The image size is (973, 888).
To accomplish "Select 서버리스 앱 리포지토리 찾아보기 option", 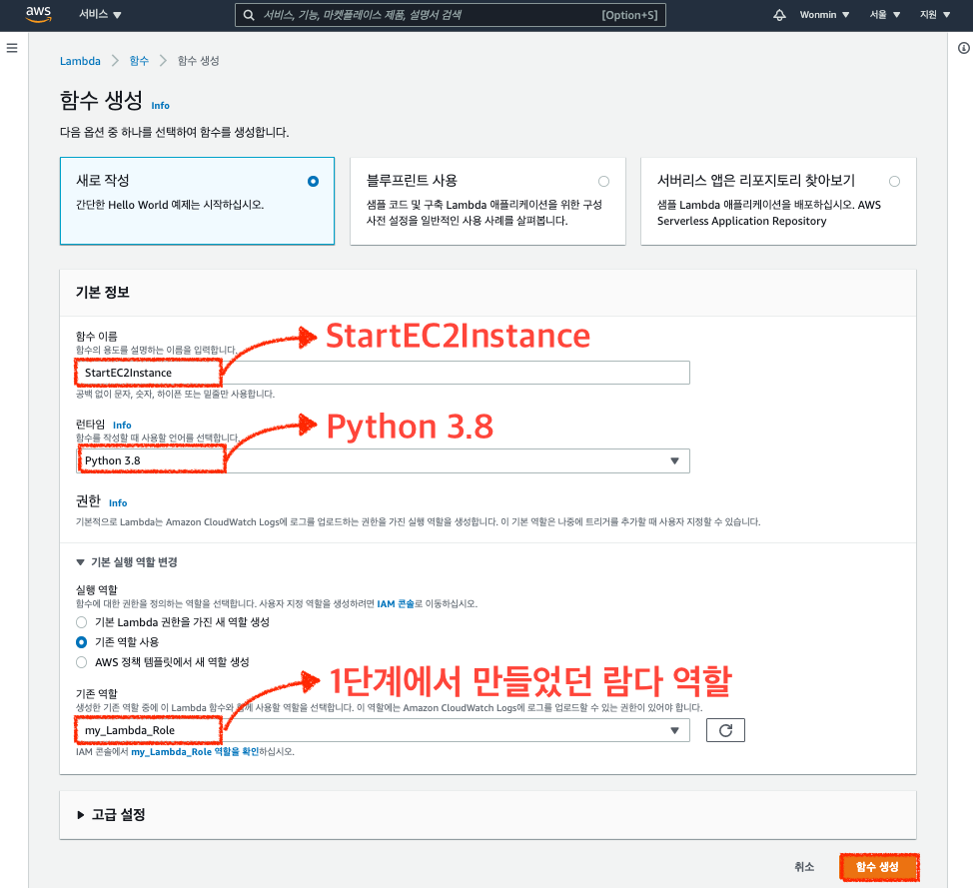I will (778, 201).
